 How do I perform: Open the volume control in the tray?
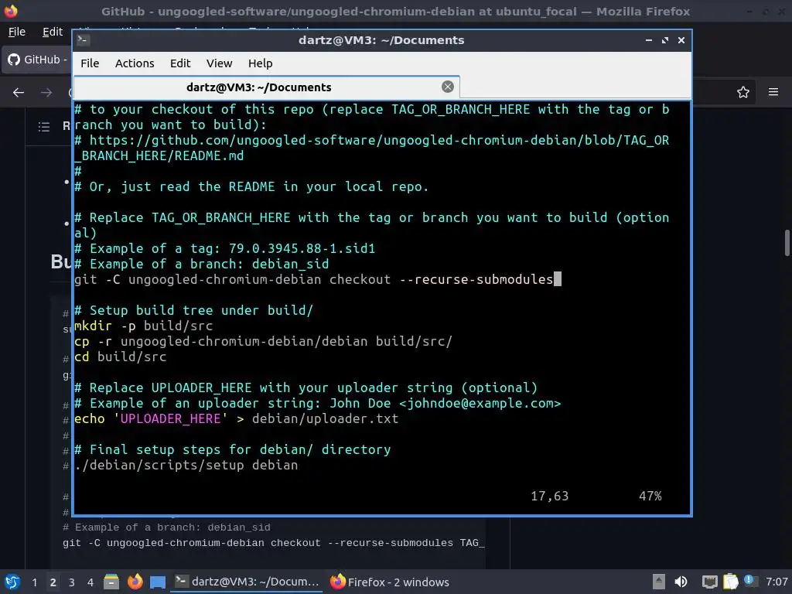pyautogui.click(x=681, y=582)
